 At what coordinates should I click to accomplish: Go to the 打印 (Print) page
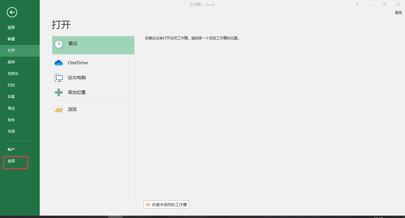point(11,85)
